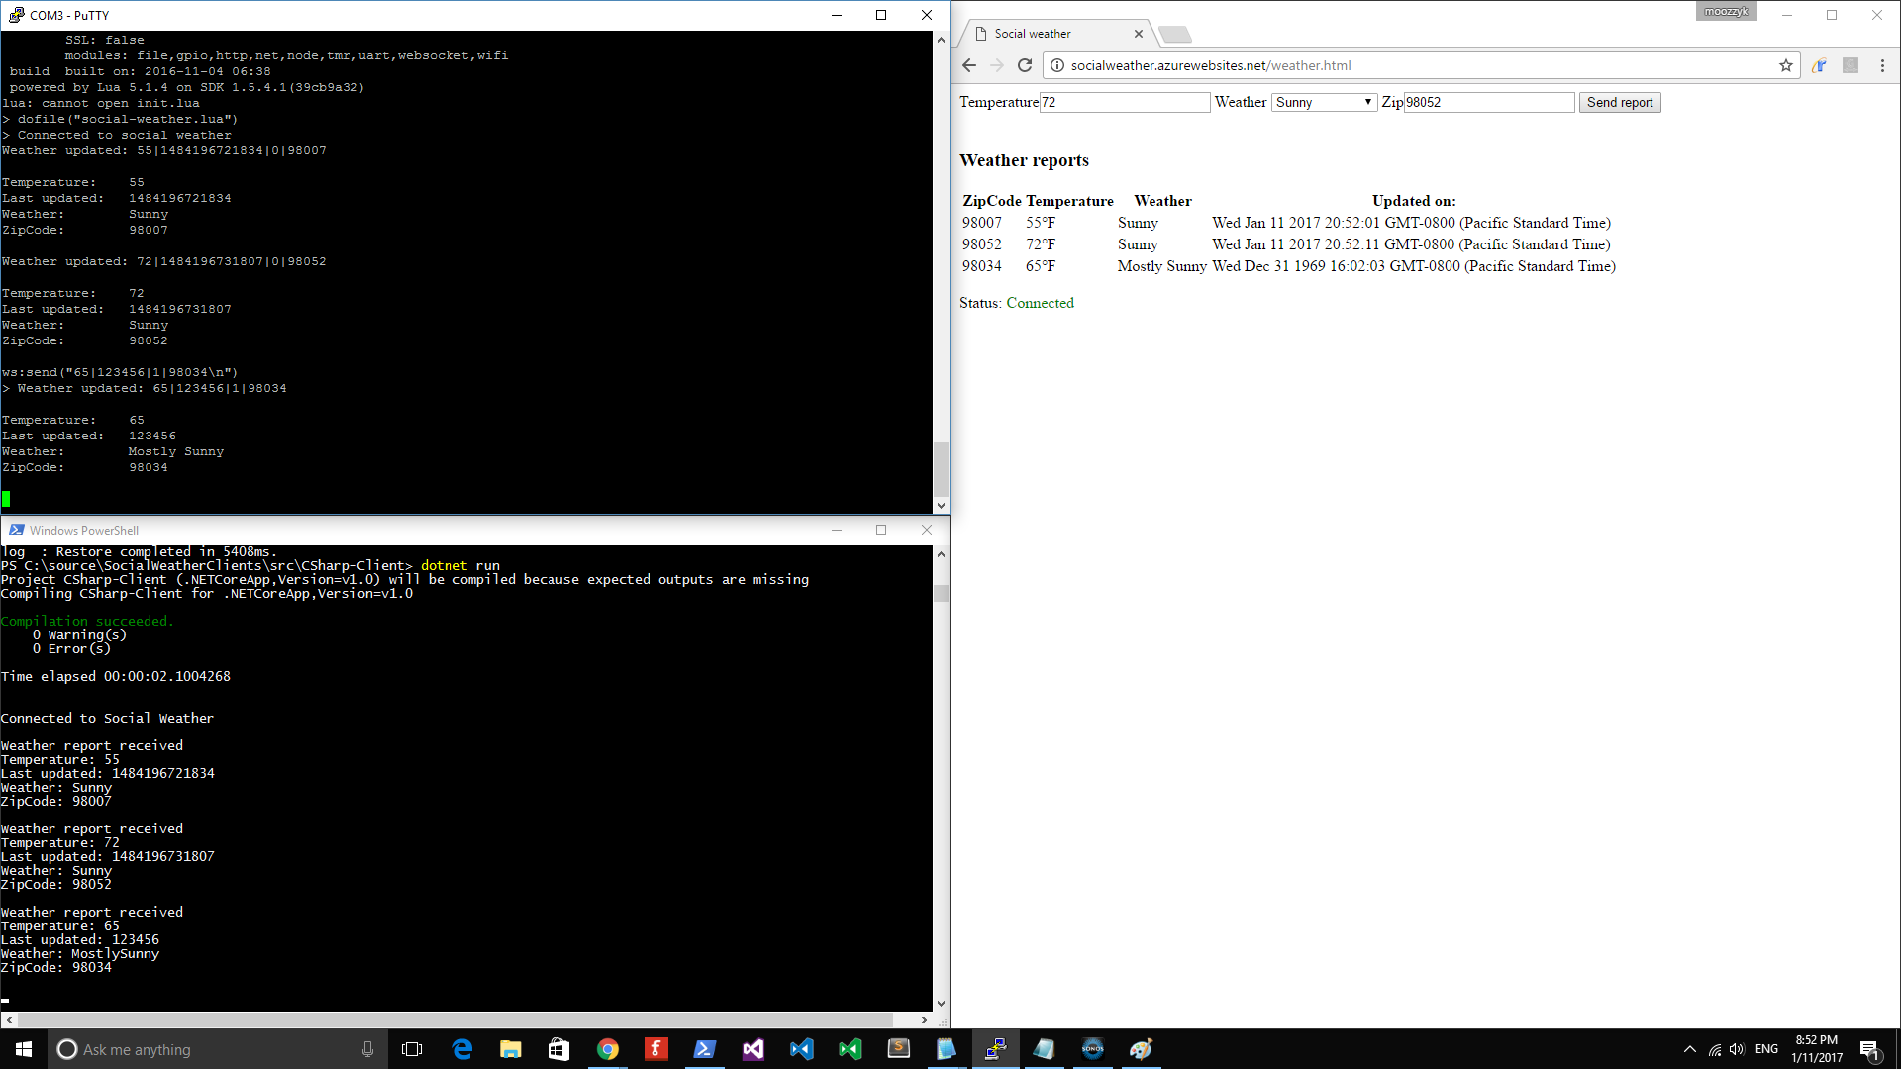Bookmark this page with the star icon

point(1785,65)
